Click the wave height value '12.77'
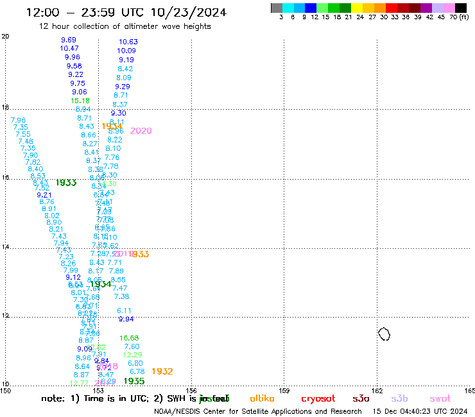 79,383
